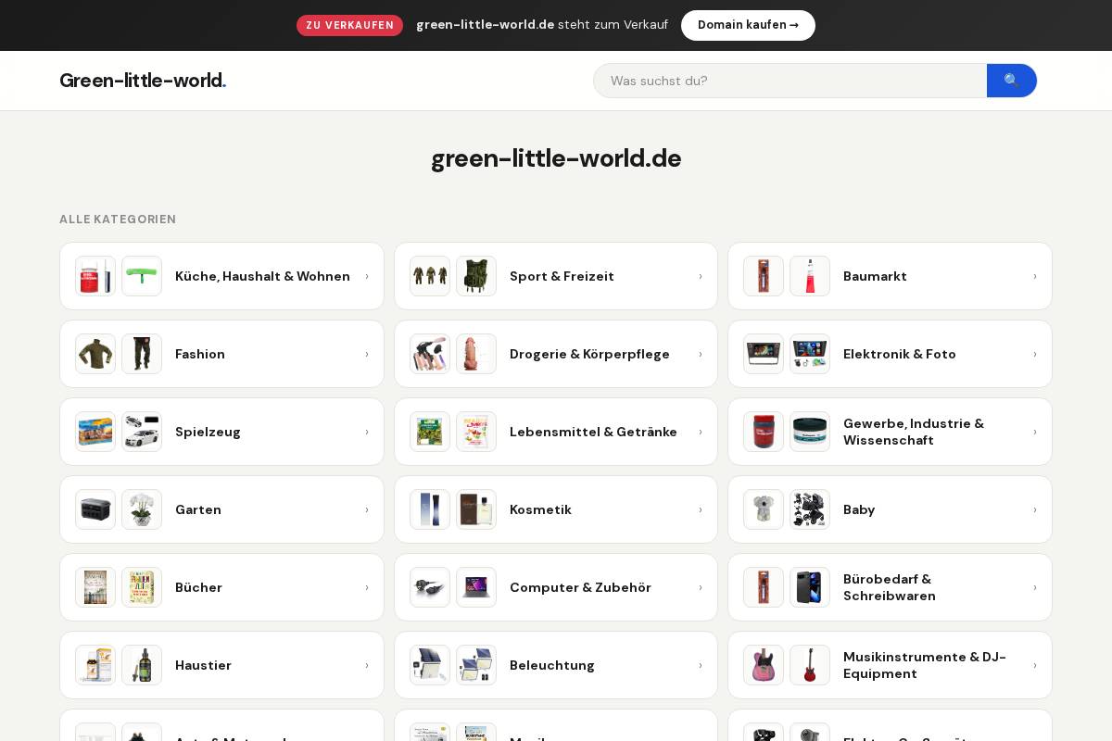Image resolution: width=1112 pixels, height=741 pixels.
Task: Expand the Fashion category chevron
Action: click(367, 354)
